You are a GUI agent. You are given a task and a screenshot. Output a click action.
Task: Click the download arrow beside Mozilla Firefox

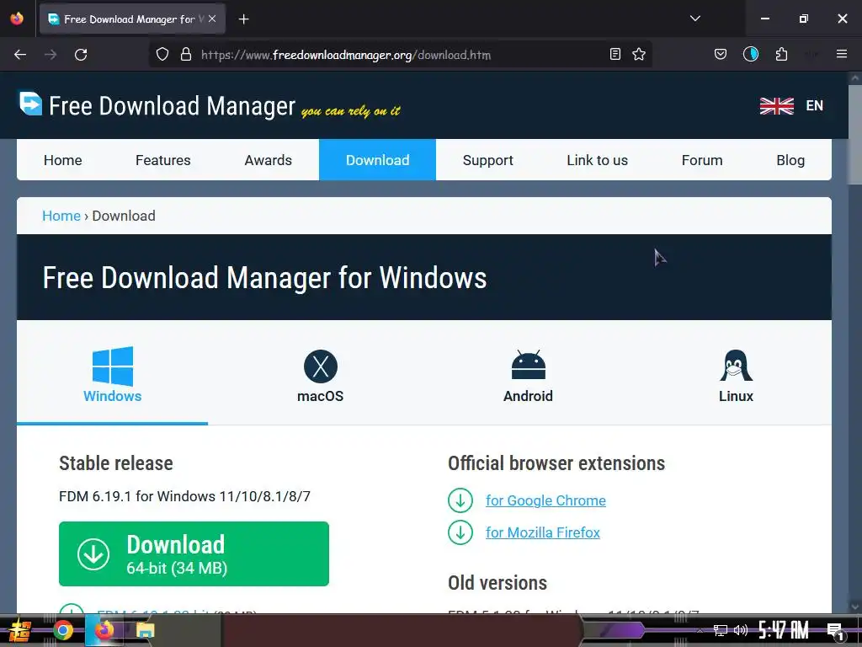click(460, 532)
